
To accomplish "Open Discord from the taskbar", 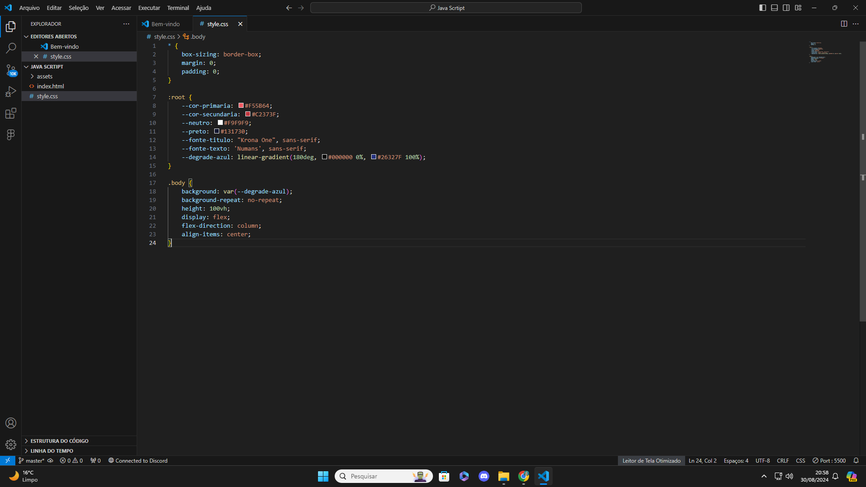I will [484, 476].
